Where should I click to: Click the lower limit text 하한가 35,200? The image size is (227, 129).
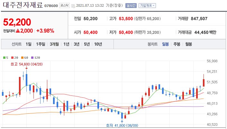pos(147,32)
